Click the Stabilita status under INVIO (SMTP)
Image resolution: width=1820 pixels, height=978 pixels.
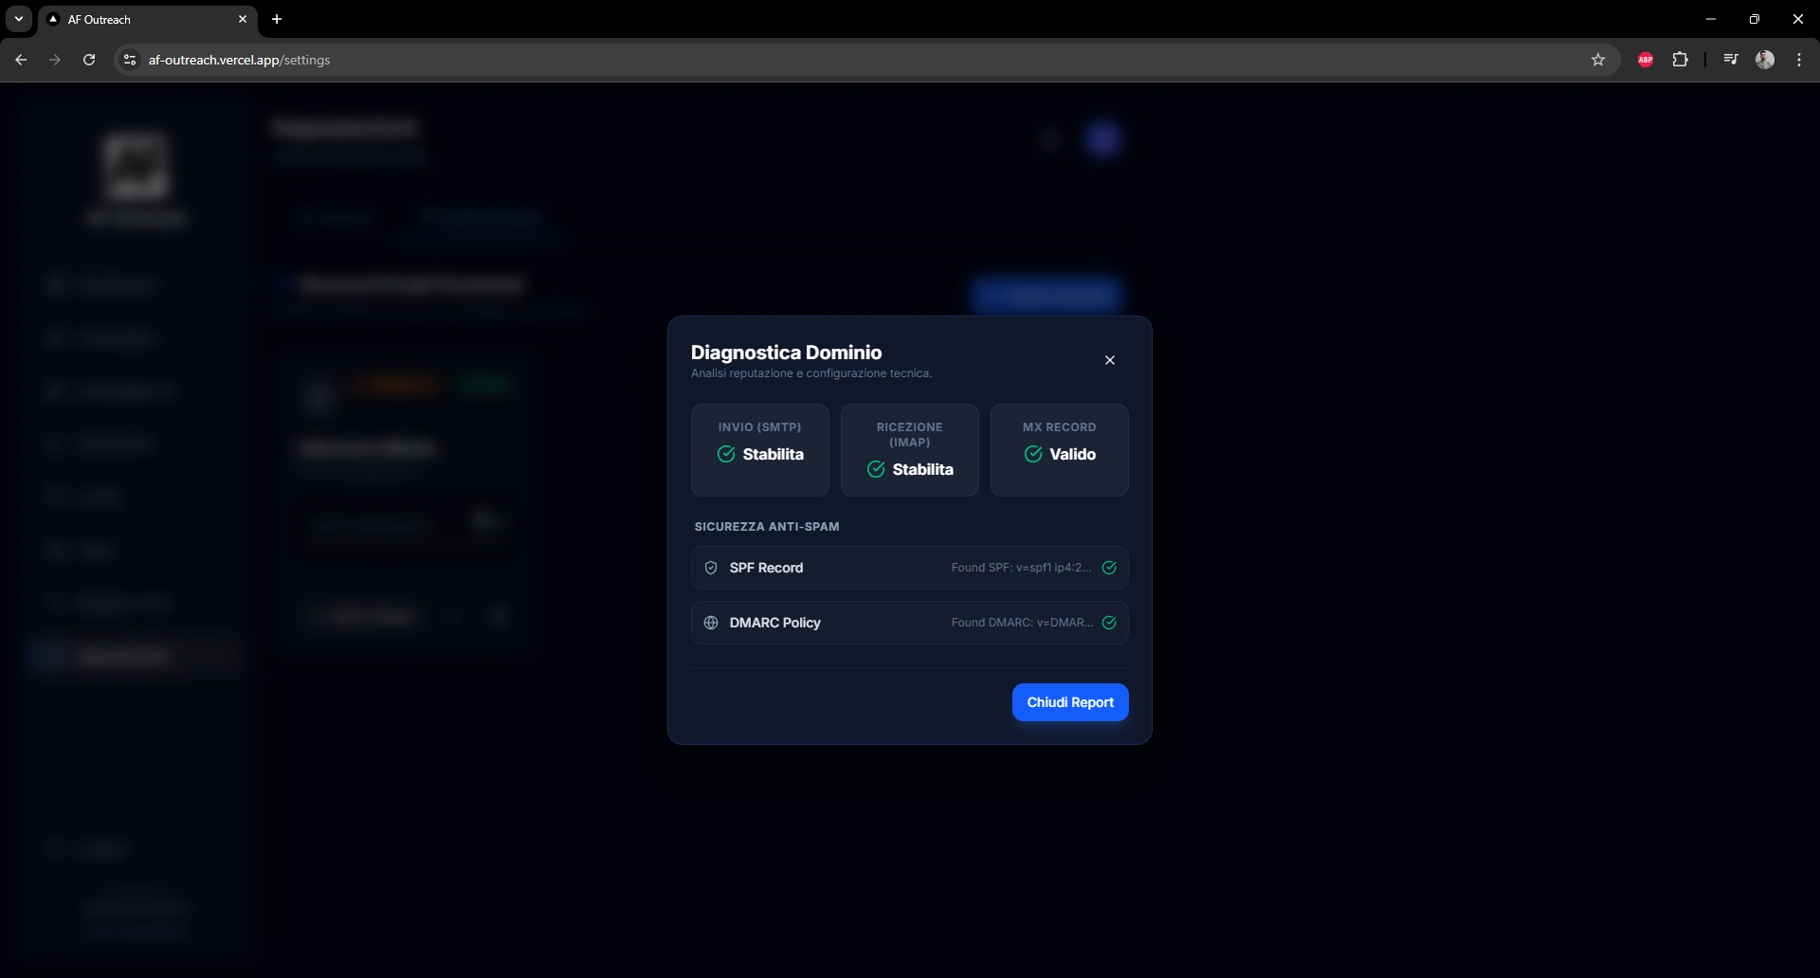click(x=773, y=454)
